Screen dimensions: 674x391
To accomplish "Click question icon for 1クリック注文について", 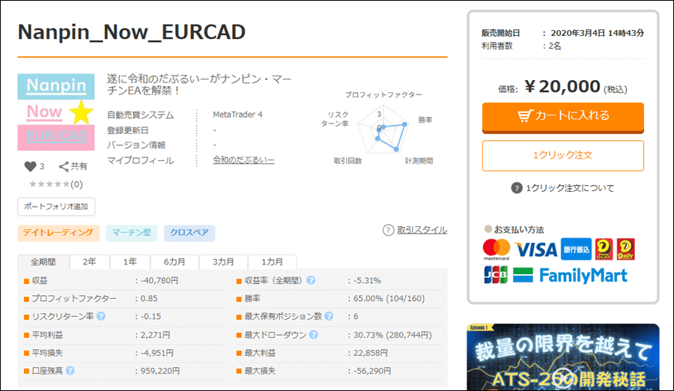I will [516, 188].
